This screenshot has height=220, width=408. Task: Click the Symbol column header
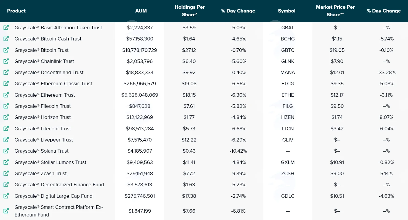[287, 11]
